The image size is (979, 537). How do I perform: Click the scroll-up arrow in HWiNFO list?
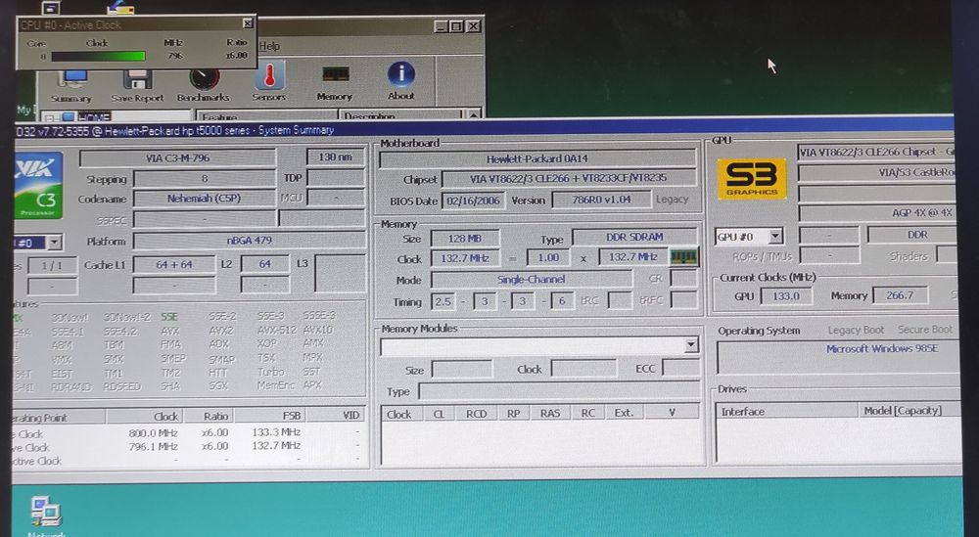[474, 114]
